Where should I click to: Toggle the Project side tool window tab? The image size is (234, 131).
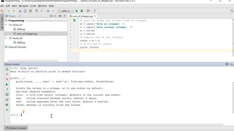tap(2, 22)
